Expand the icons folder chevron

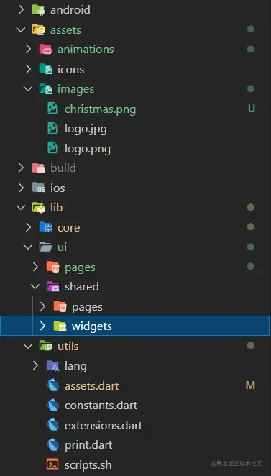(28, 69)
